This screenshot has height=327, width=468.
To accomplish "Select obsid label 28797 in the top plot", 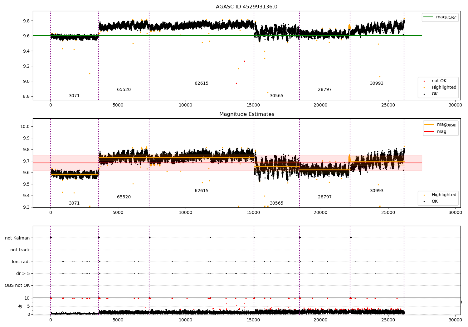I will click(325, 90).
